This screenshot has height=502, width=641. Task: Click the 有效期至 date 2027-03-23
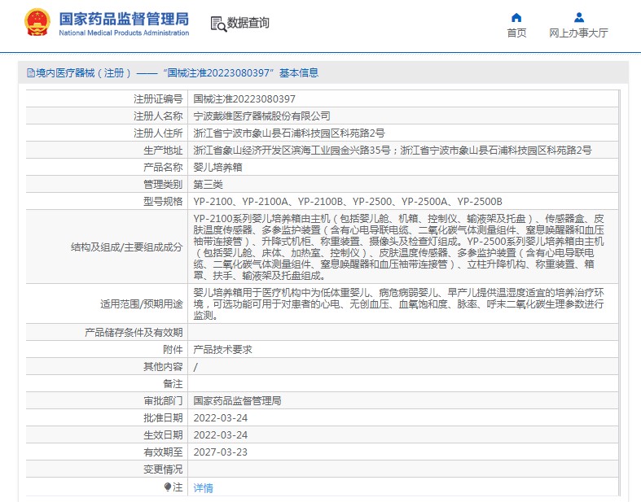220,452
